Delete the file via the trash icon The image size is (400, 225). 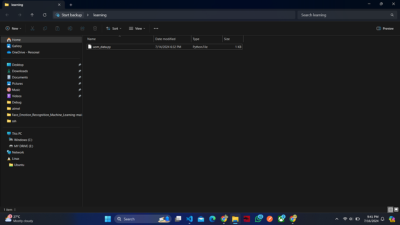pos(95,28)
